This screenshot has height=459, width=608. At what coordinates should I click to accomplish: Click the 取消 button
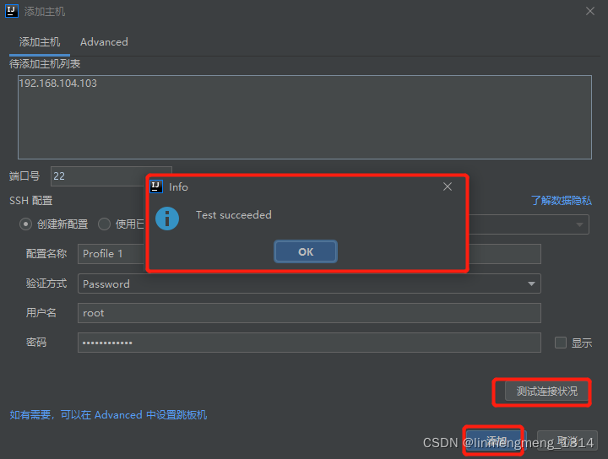point(567,440)
